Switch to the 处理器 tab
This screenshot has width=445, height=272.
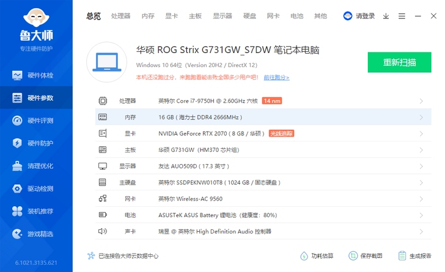tap(121, 16)
